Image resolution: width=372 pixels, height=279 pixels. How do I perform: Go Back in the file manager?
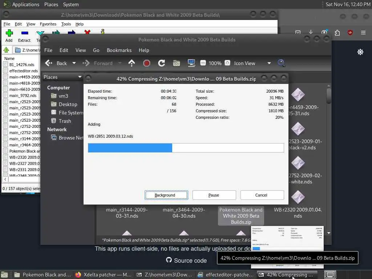tap(56, 63)
